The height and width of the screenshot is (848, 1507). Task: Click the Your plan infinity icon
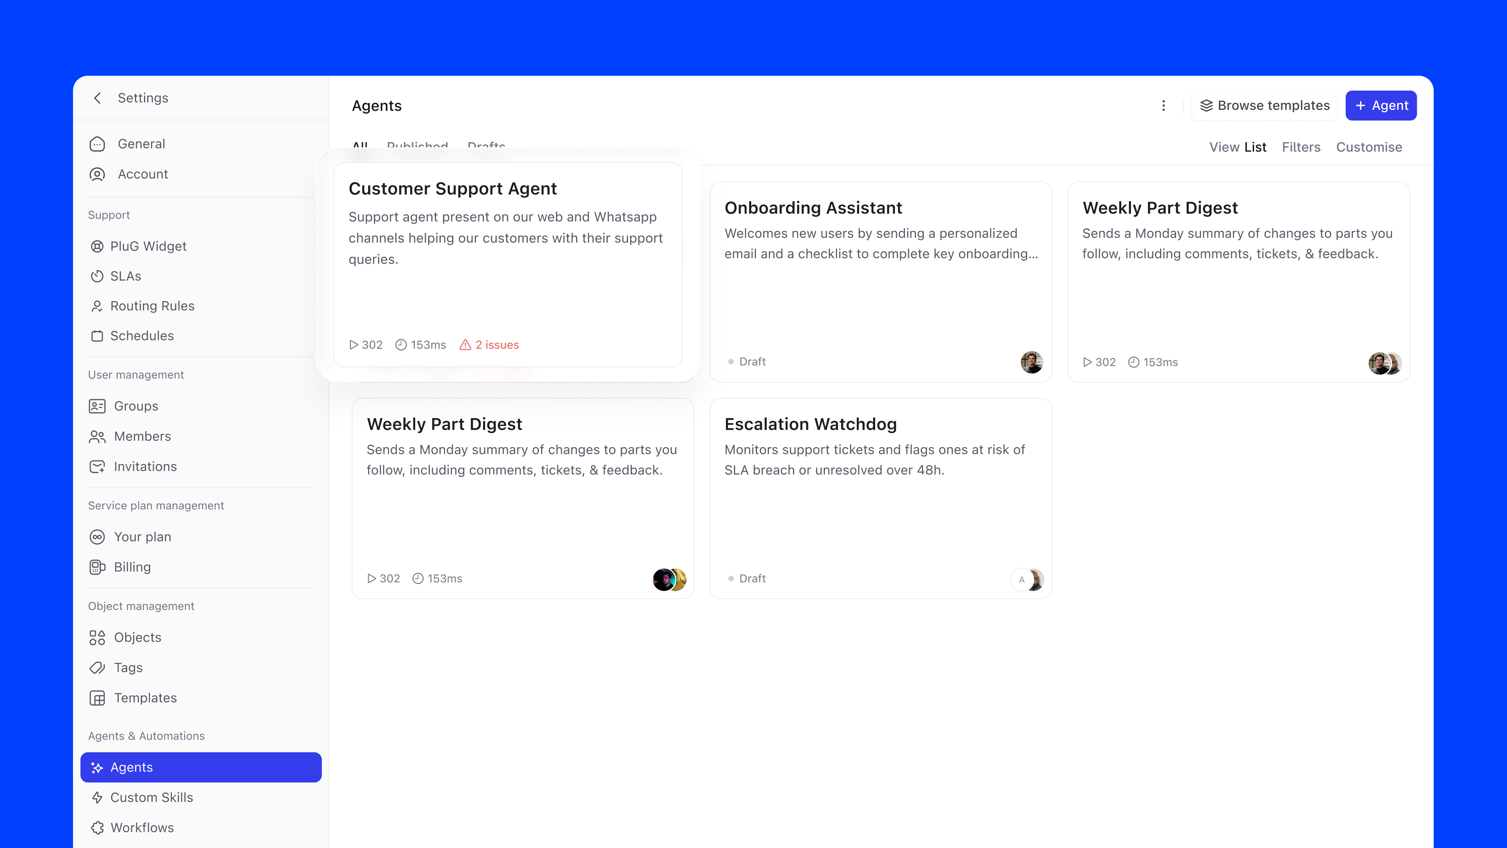97,537
